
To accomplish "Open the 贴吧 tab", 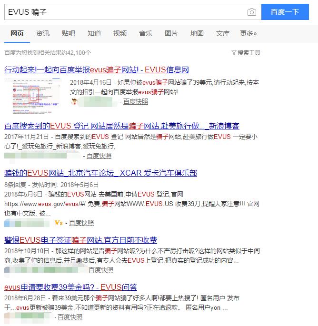I will pyautogui.click(x=69, y=33).
